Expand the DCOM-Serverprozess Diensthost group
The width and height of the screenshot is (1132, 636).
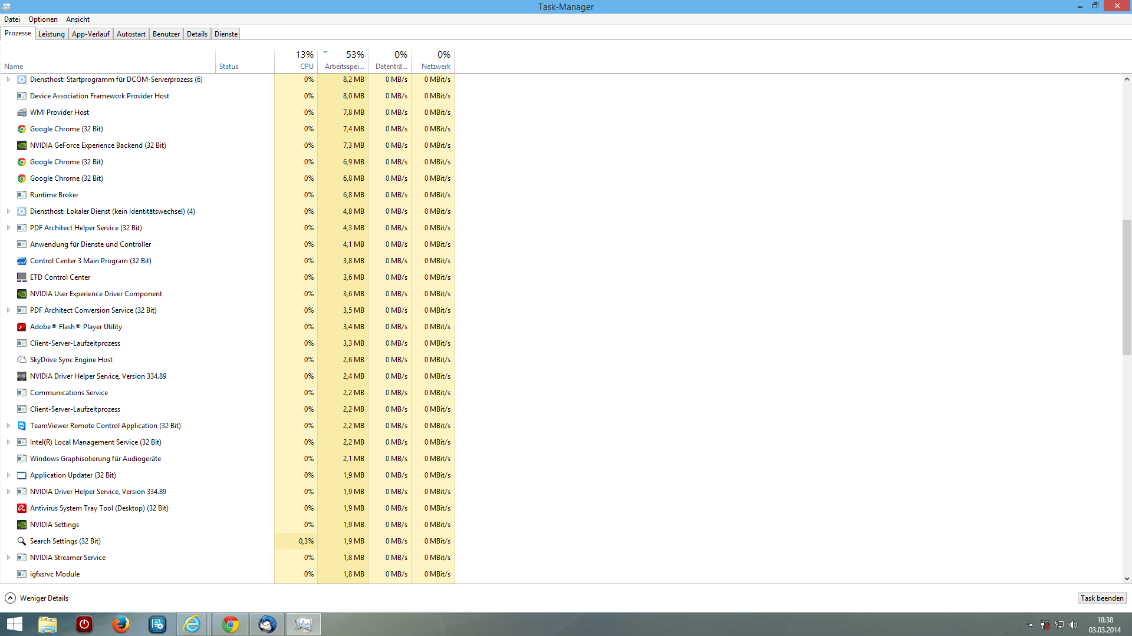point(8,79)
